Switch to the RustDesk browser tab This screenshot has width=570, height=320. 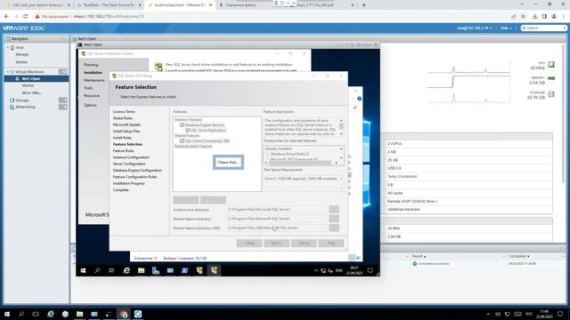109,5
